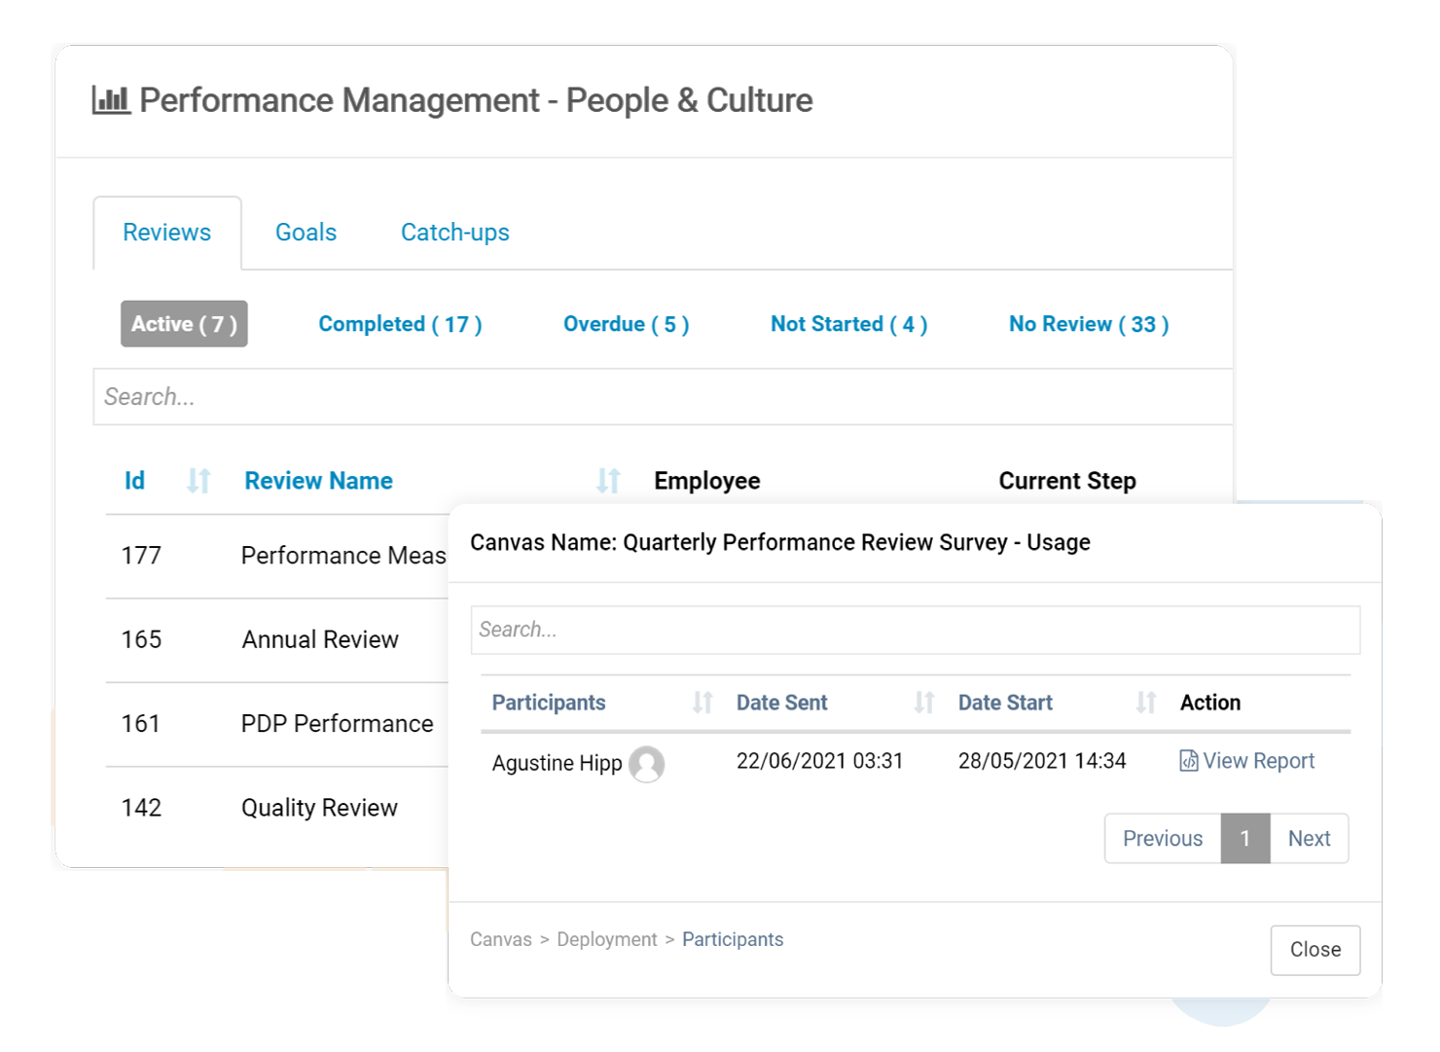Select review Id 165

pos(141,639)
